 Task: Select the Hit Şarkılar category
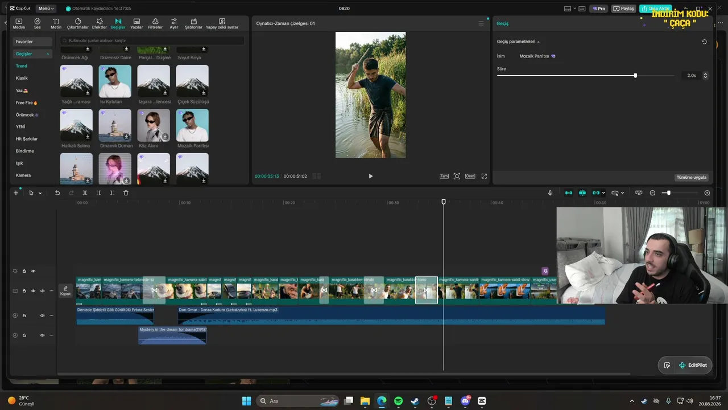click(27, 139)
